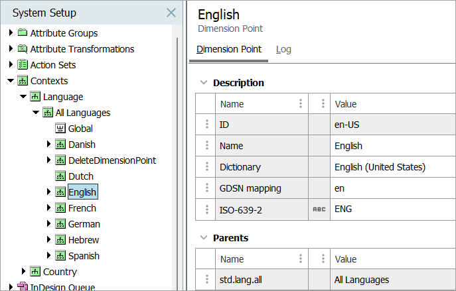Collapse the Contexts tree node
Screen dimensions: 456x291
click(x=11, y=81)
